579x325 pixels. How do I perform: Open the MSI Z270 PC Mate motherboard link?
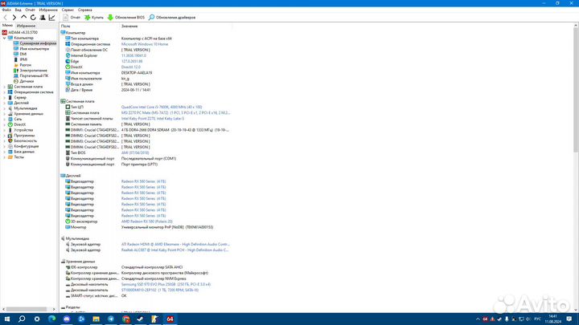176,113
